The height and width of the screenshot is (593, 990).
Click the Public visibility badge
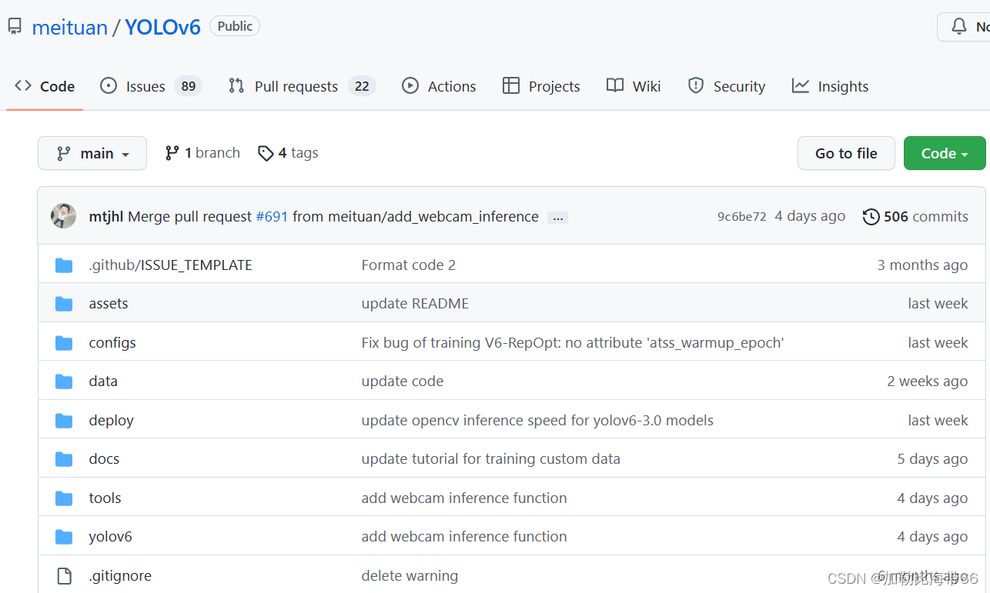[x=235, y=26]
